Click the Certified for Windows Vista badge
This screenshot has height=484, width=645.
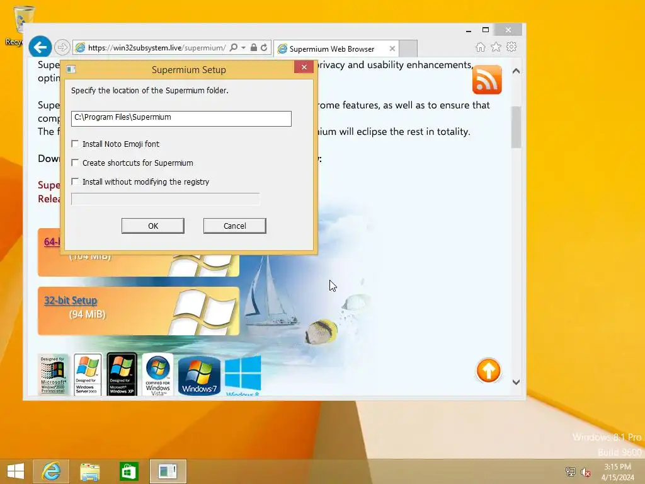point(158,374)
